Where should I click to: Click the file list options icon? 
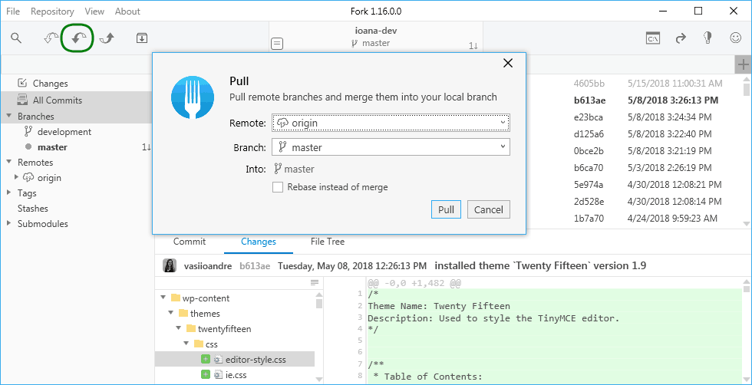pos(315,282)
